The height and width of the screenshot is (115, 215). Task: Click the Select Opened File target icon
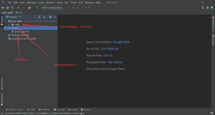point(35,17)
